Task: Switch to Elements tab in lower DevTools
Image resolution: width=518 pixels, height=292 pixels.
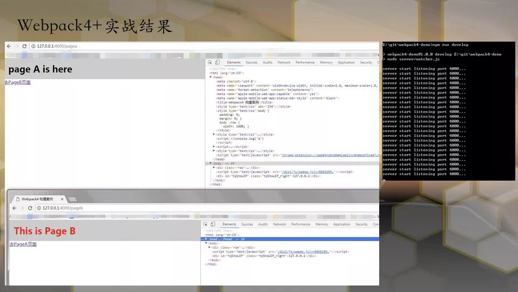Action: (x=229, y=224)
